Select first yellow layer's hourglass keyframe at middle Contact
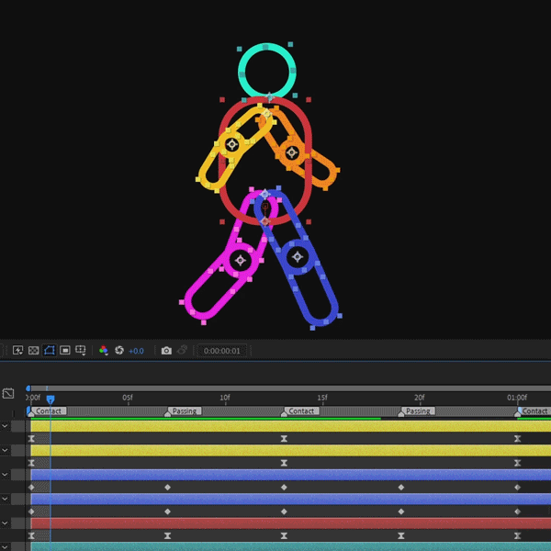 pos(284,439)
